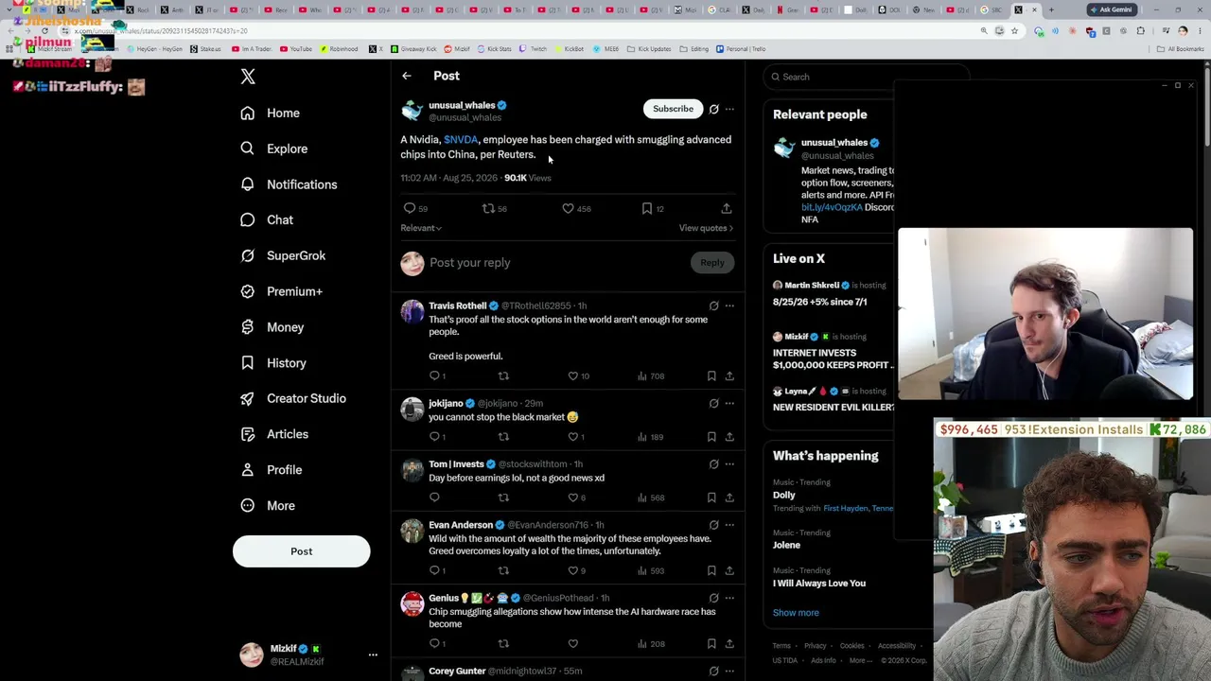The height and width of the screenshot is (681, 1211).
Task: Open more options on Genius's reply
Action: [729, 598]
